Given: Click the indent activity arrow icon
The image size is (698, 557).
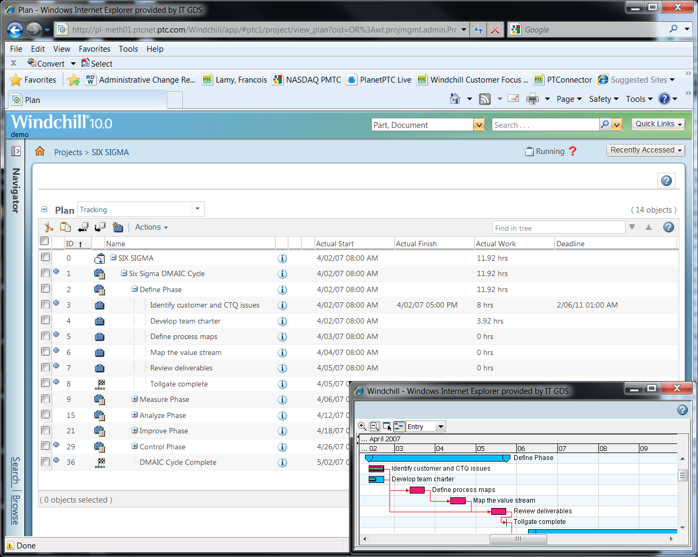Looking at the screenshot, I should pos(101,227).
